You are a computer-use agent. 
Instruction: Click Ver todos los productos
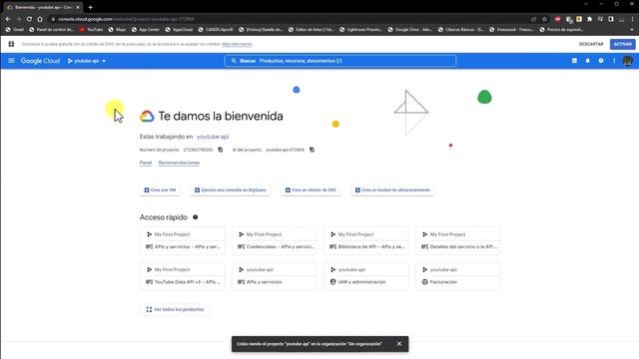pos(175,310)
